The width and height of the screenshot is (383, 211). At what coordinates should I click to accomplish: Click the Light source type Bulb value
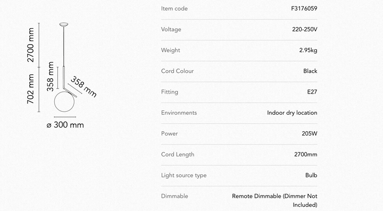click(311, 175)
